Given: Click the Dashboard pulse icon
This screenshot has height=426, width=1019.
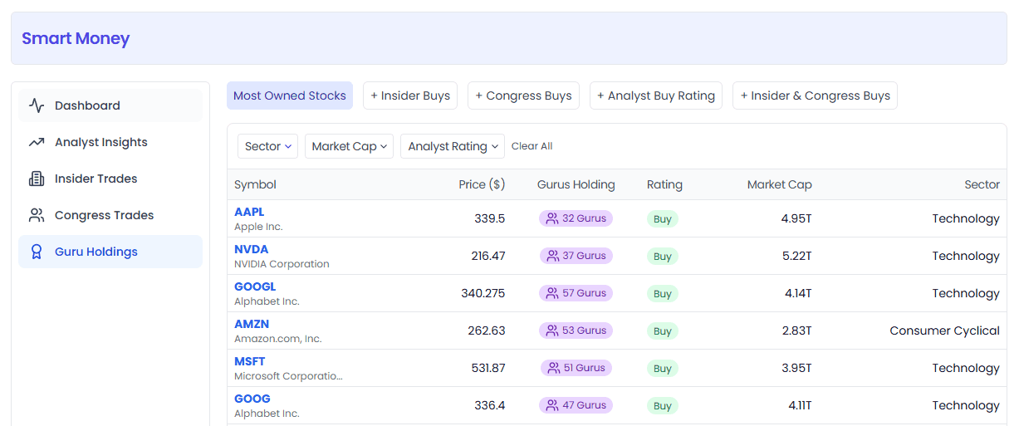Looking at the screenshot, I should (37, 105).
